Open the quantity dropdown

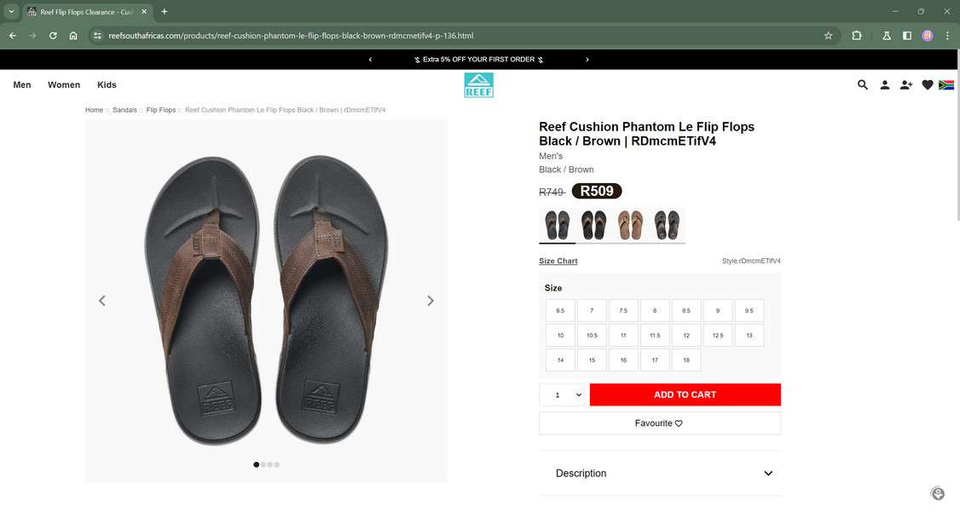tap(563, 395)
